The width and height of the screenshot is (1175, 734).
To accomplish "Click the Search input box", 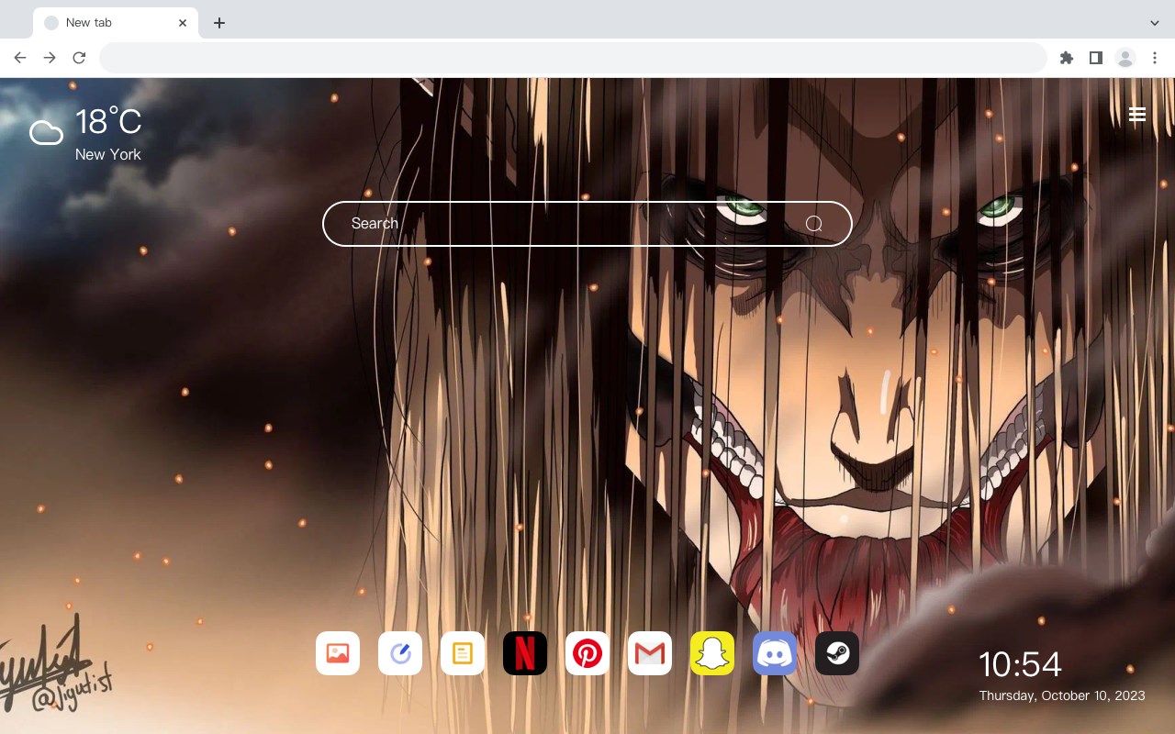I will (x=587, y=224).
